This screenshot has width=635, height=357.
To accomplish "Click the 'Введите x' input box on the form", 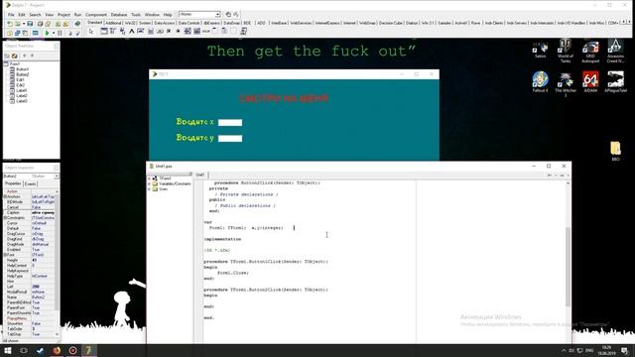I will click(x=230, y=123).
